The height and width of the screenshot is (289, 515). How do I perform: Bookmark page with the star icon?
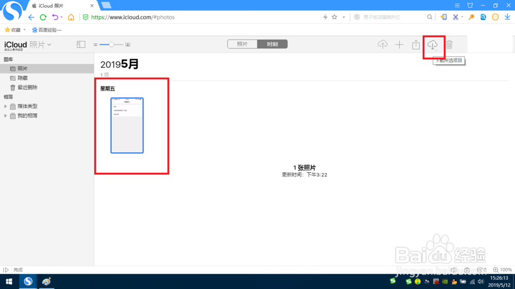click(x=334, y=17)
